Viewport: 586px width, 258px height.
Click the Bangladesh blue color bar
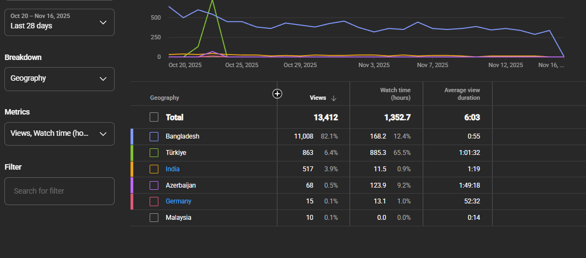click(132, 137)
